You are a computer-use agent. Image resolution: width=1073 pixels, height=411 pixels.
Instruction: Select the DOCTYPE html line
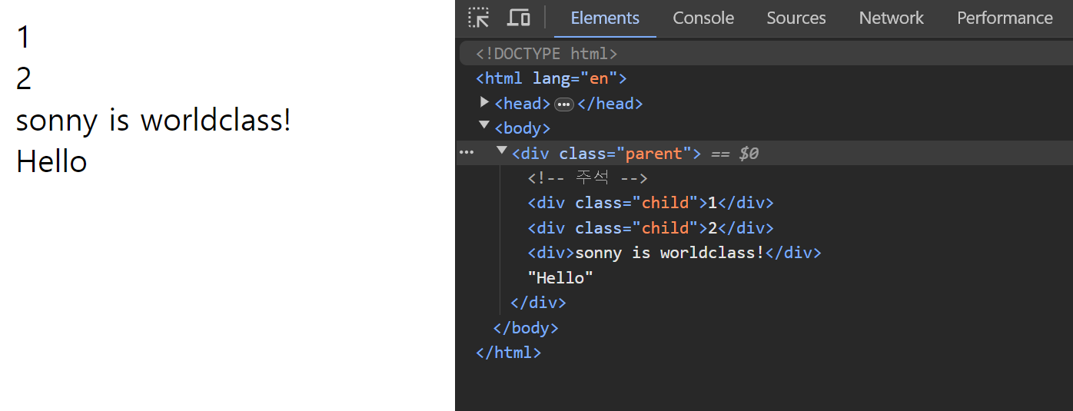point(547,54)
